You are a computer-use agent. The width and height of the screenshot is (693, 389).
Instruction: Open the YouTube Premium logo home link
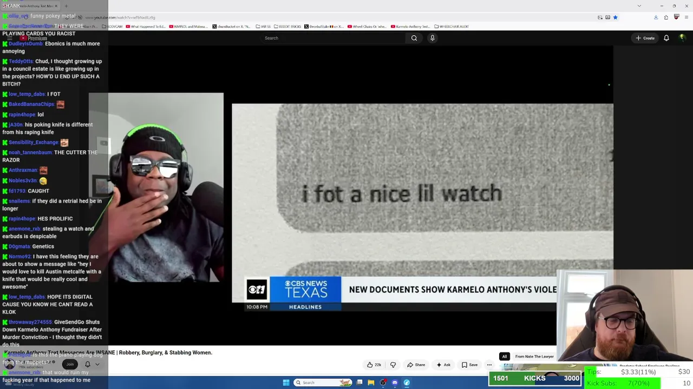(34, 38)
